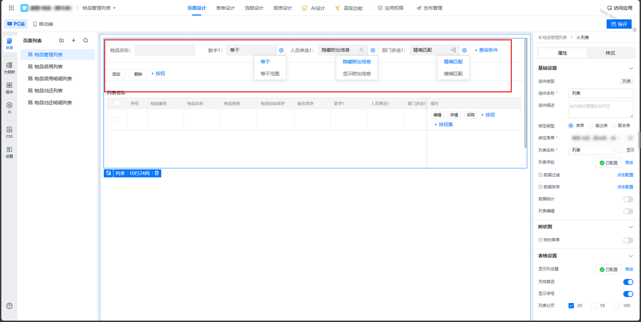Screen dimensions: 641x322
Task: Click the 组件名称 input field
Action: pos(601,93)
